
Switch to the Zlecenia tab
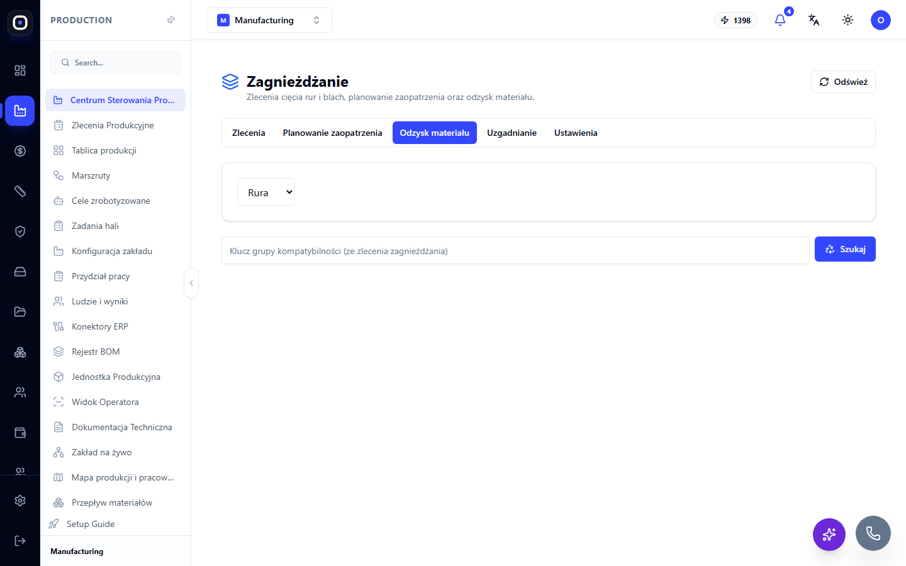tap(249, 133)
